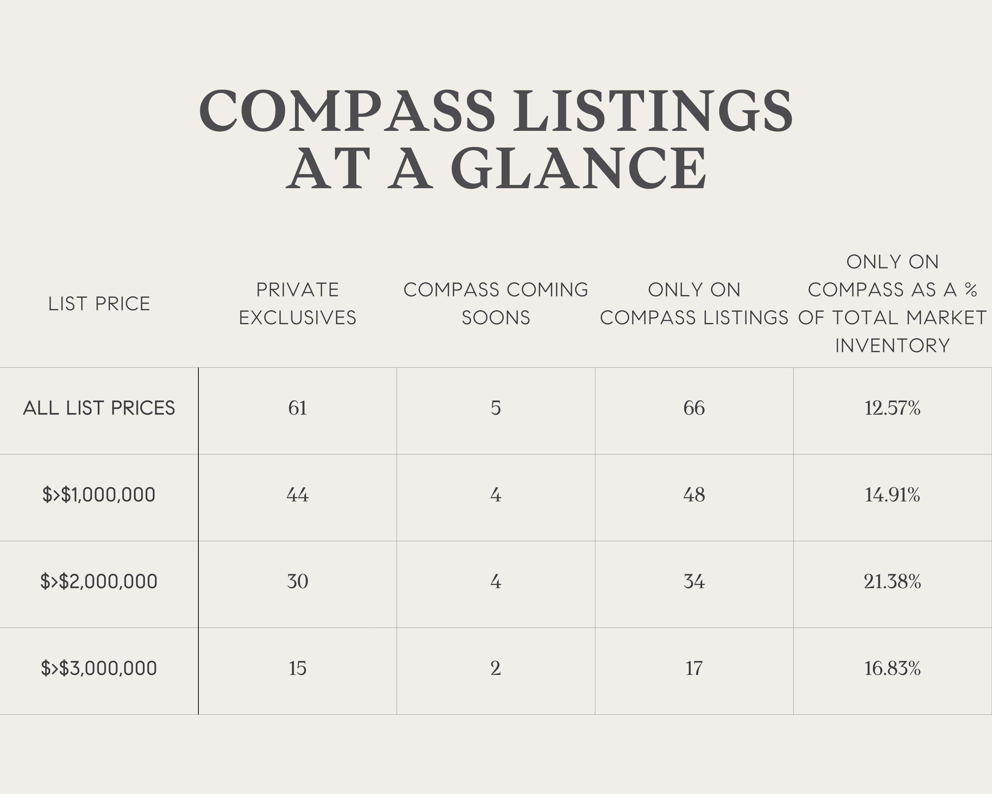The image size is (992, 794).
Task: Select the "$>$3,000,000" row label
Action: click(x=99, y=668)
